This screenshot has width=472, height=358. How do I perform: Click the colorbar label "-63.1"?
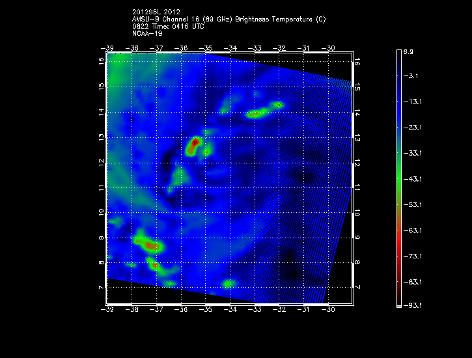[x=412, y=230]
